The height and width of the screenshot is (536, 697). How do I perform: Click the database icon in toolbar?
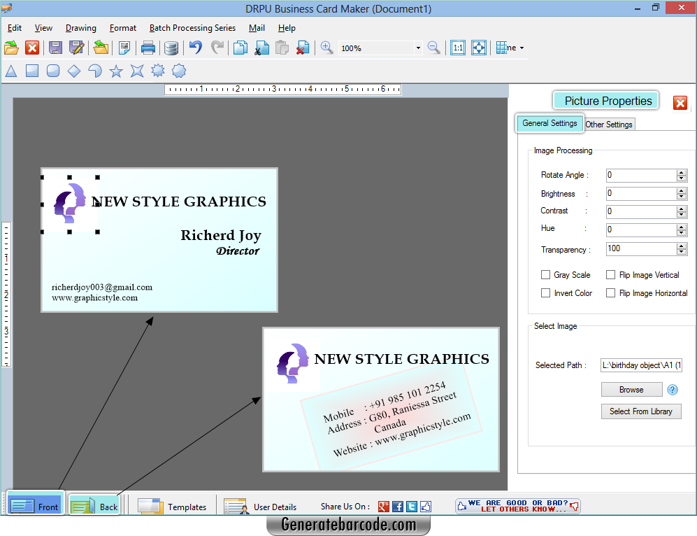pyautogui.click(x=171, y=48)
